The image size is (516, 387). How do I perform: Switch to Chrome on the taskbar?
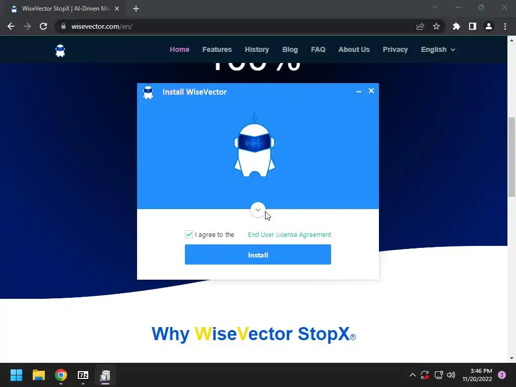coord(61,375)
